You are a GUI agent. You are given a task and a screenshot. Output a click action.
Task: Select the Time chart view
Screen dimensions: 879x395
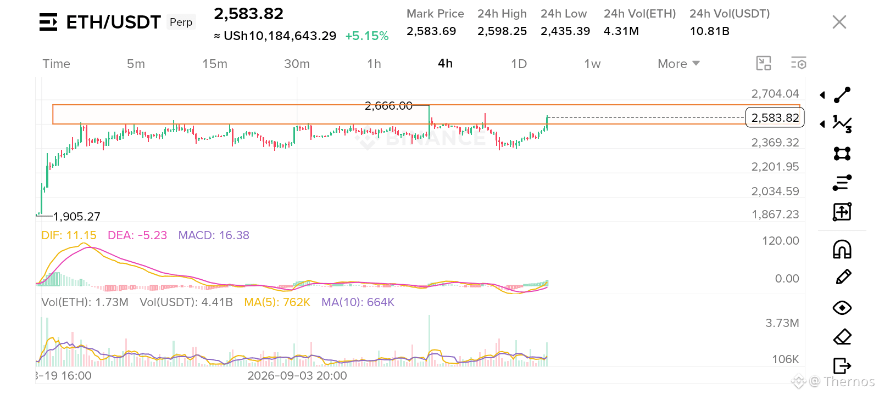pos(57,64)
